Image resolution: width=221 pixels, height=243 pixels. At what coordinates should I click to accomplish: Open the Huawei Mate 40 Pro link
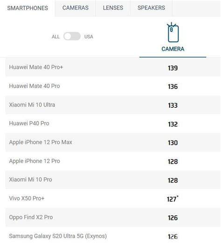click(x=35, y=86)
